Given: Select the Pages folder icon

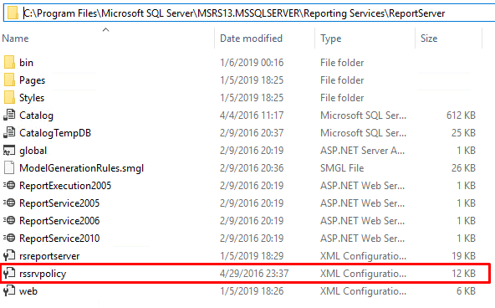Looking at the screenshot, I should coord(9,80).
